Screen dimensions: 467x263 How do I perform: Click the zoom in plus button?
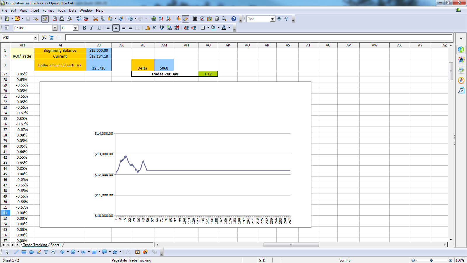pos(450,260)
